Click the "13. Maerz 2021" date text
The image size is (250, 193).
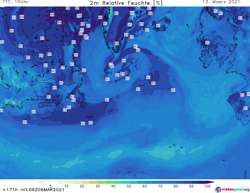coord(221,2)
